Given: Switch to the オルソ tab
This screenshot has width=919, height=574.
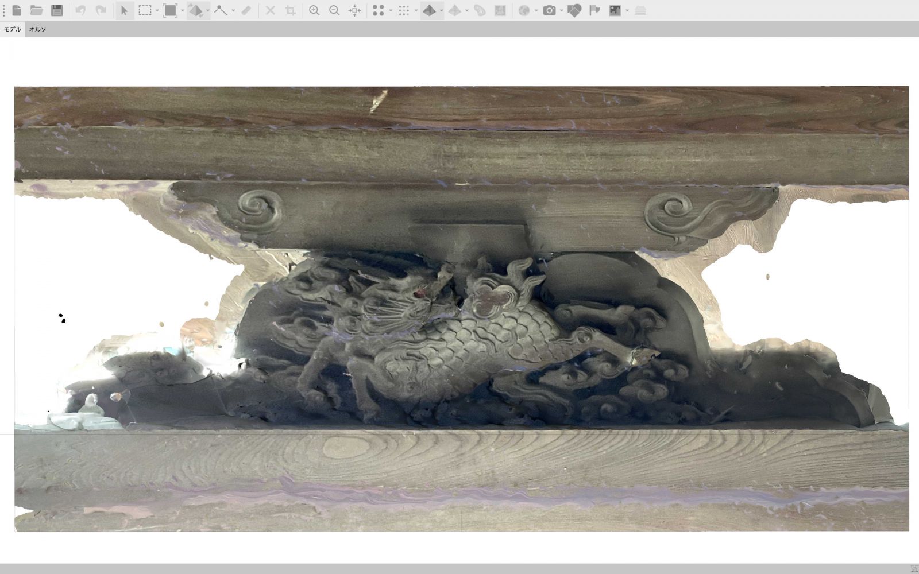Looking at the screenshot, I should (37, 29).
